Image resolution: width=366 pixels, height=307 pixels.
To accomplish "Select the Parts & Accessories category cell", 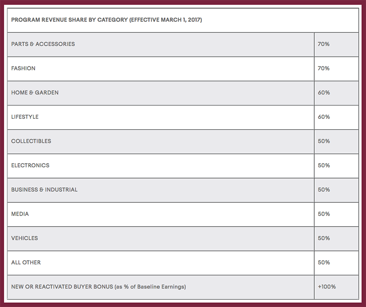I will click(43, 44).
